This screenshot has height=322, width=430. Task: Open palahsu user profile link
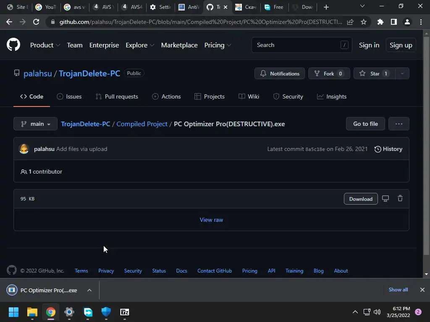[x=37, y=73]
